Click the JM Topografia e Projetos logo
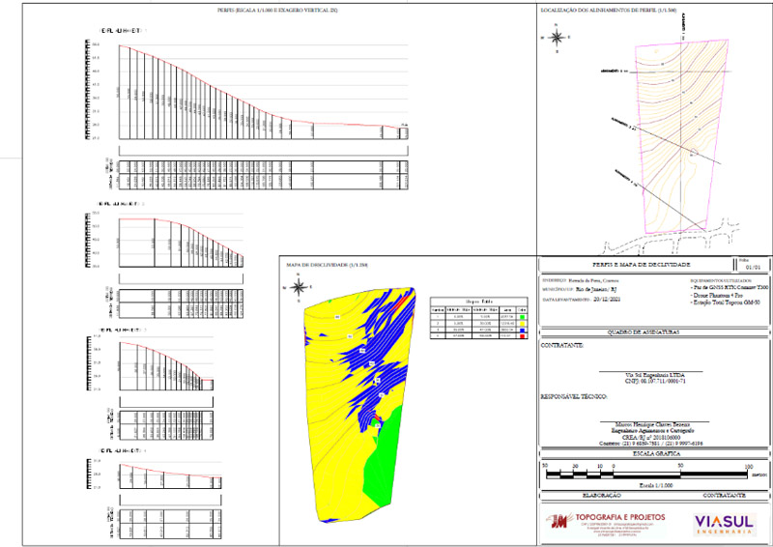 [x=605, y=524]
